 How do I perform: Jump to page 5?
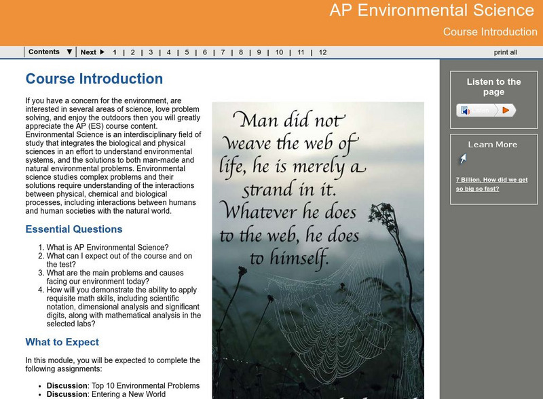[187, 53]
